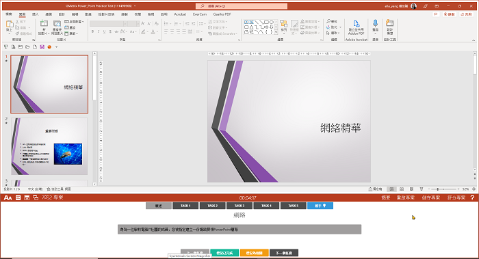Toggle center text alignment
The width and height of the screenshot is (479, 259).
pos(172,31)
